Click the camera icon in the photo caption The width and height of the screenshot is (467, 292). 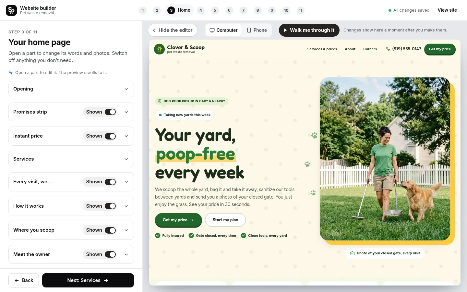(x=352, y=253)
